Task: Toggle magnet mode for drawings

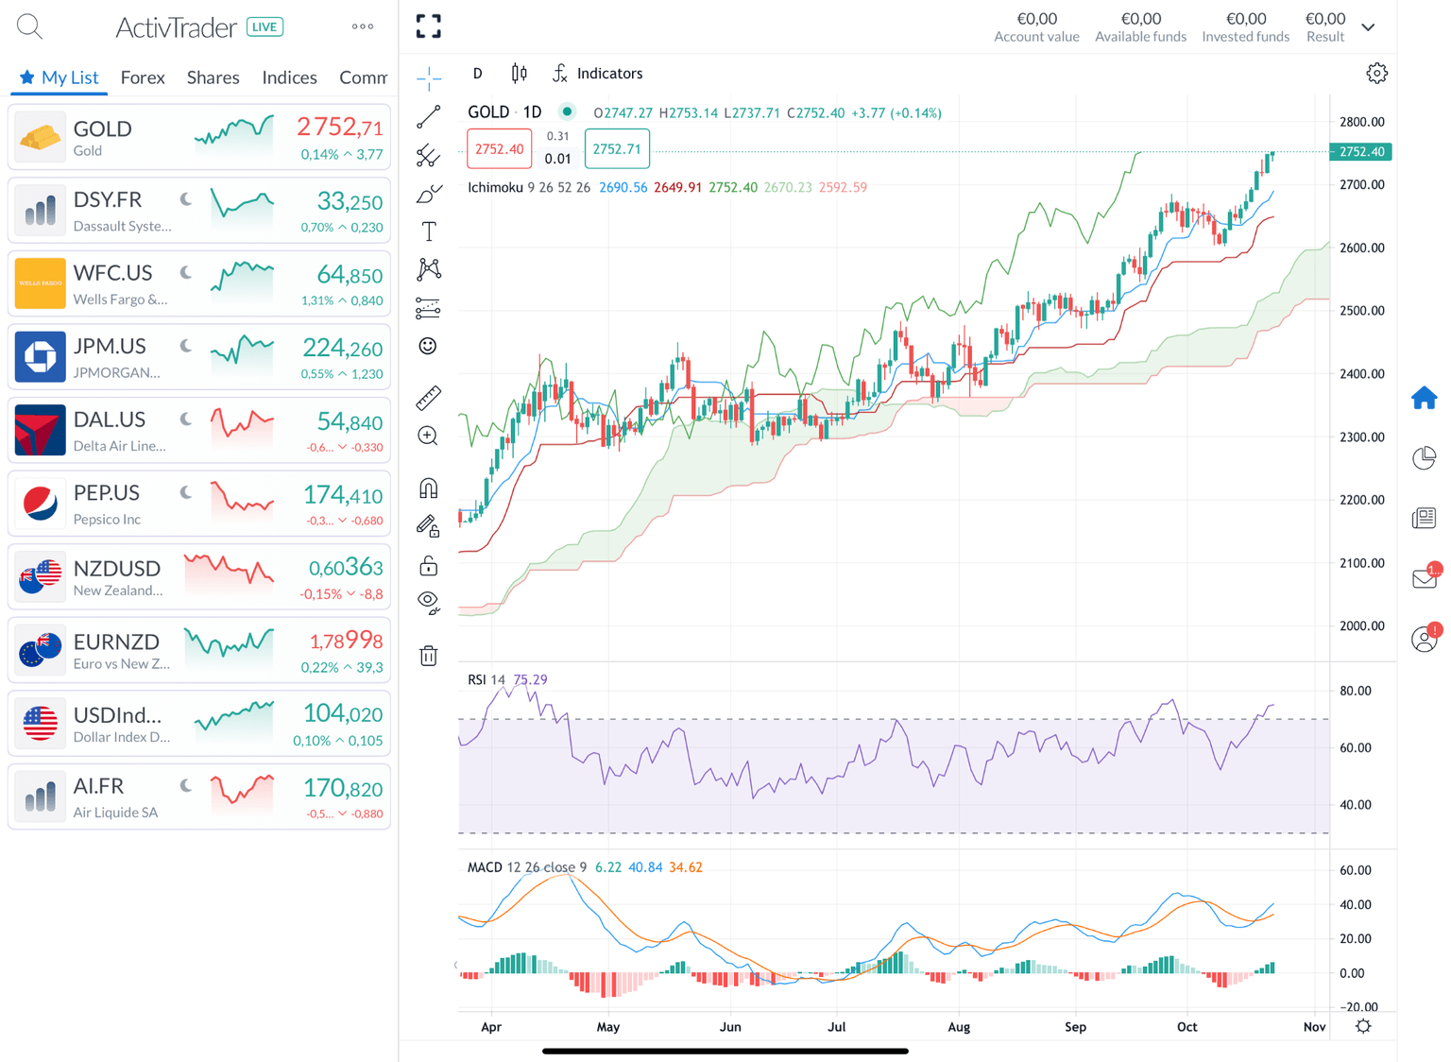Action: tap(429, 488)
